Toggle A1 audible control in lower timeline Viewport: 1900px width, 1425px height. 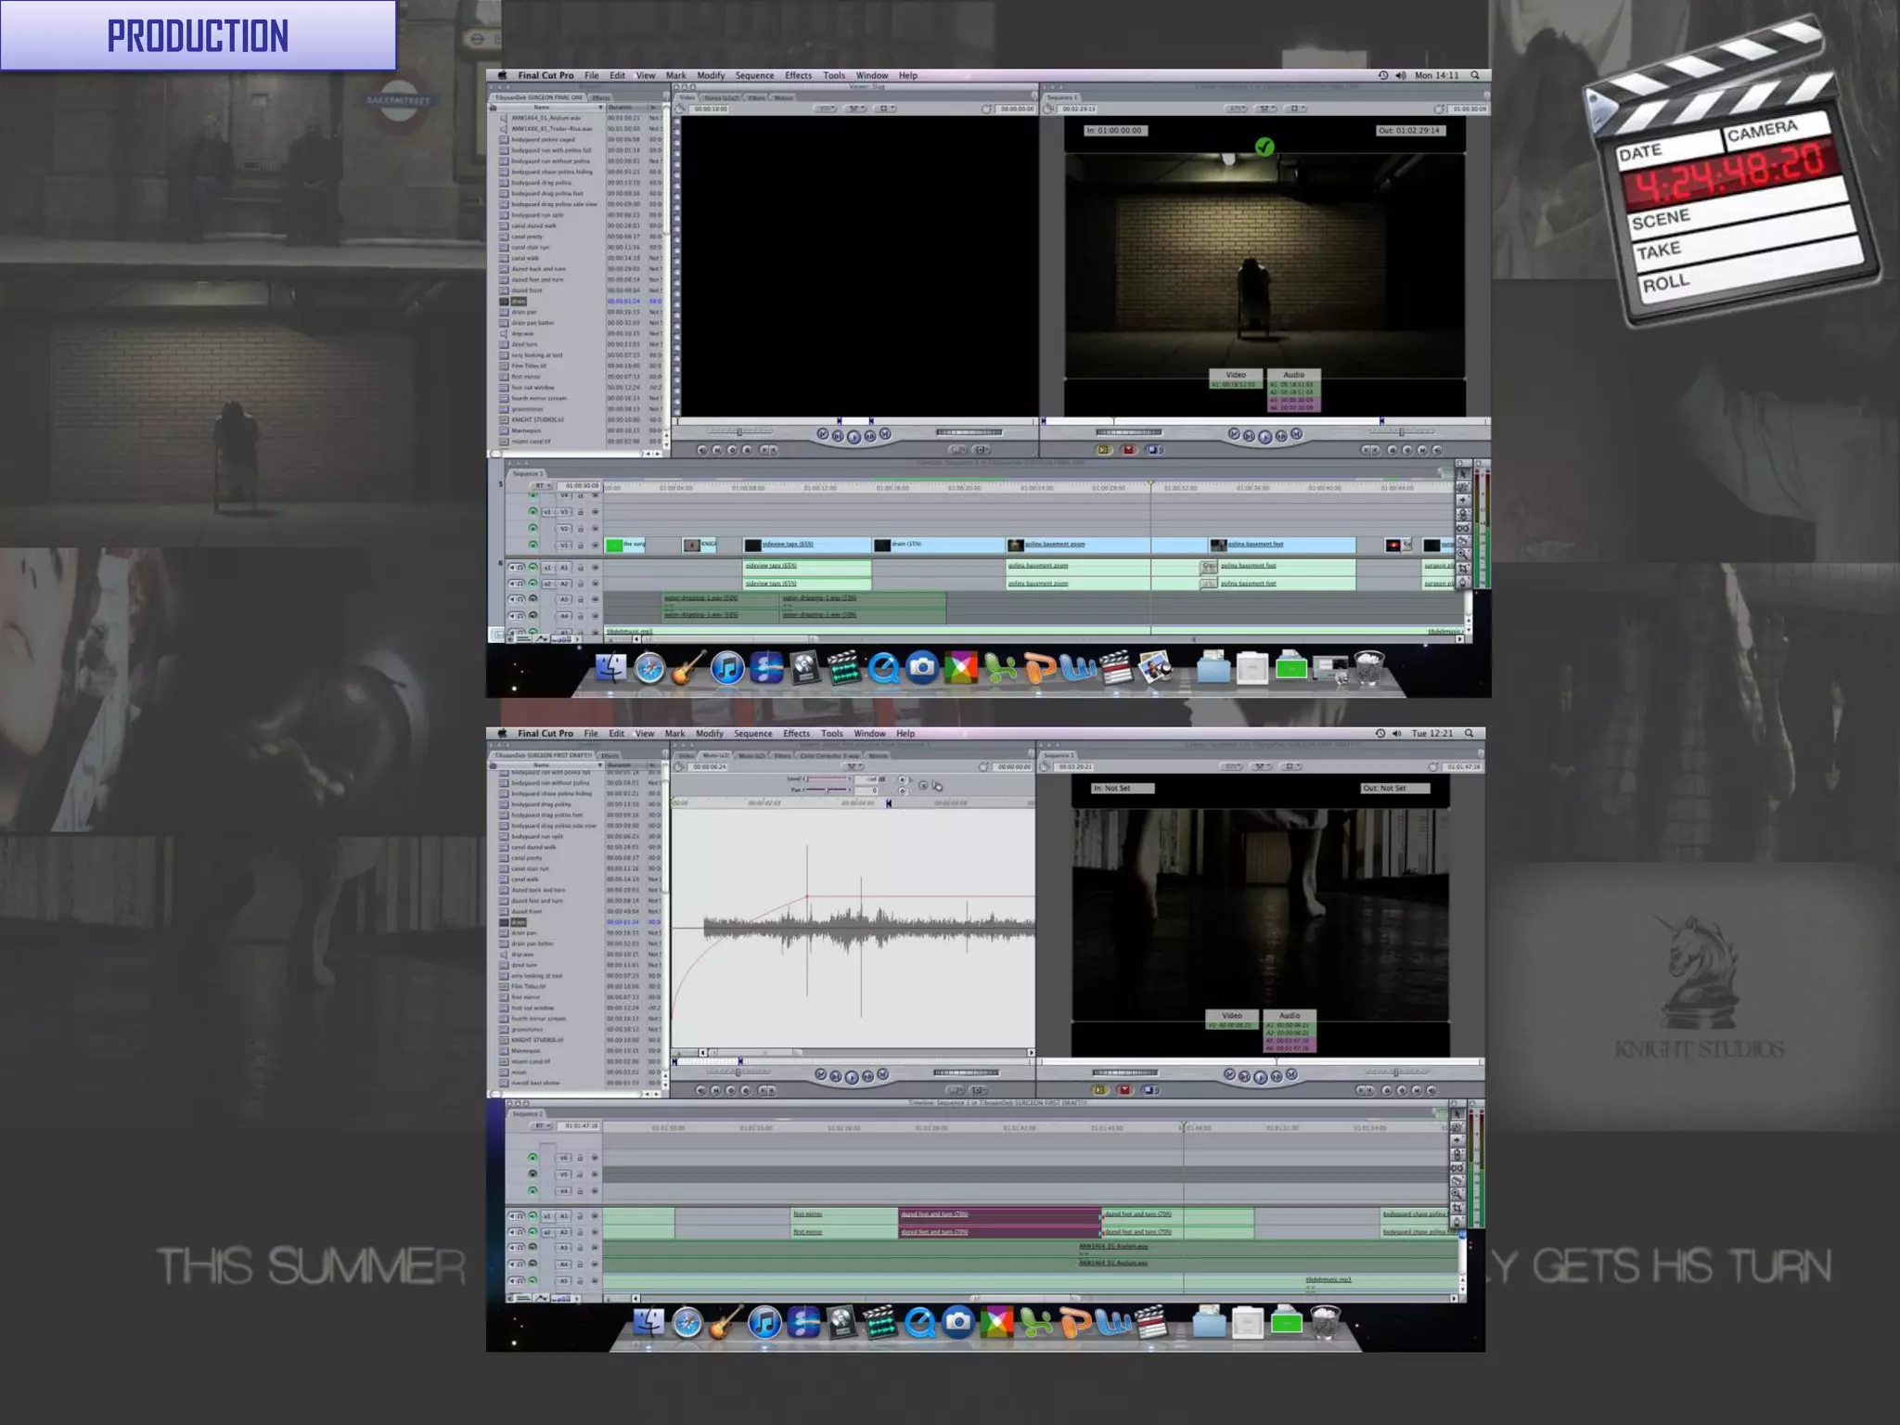point(533,1215)
